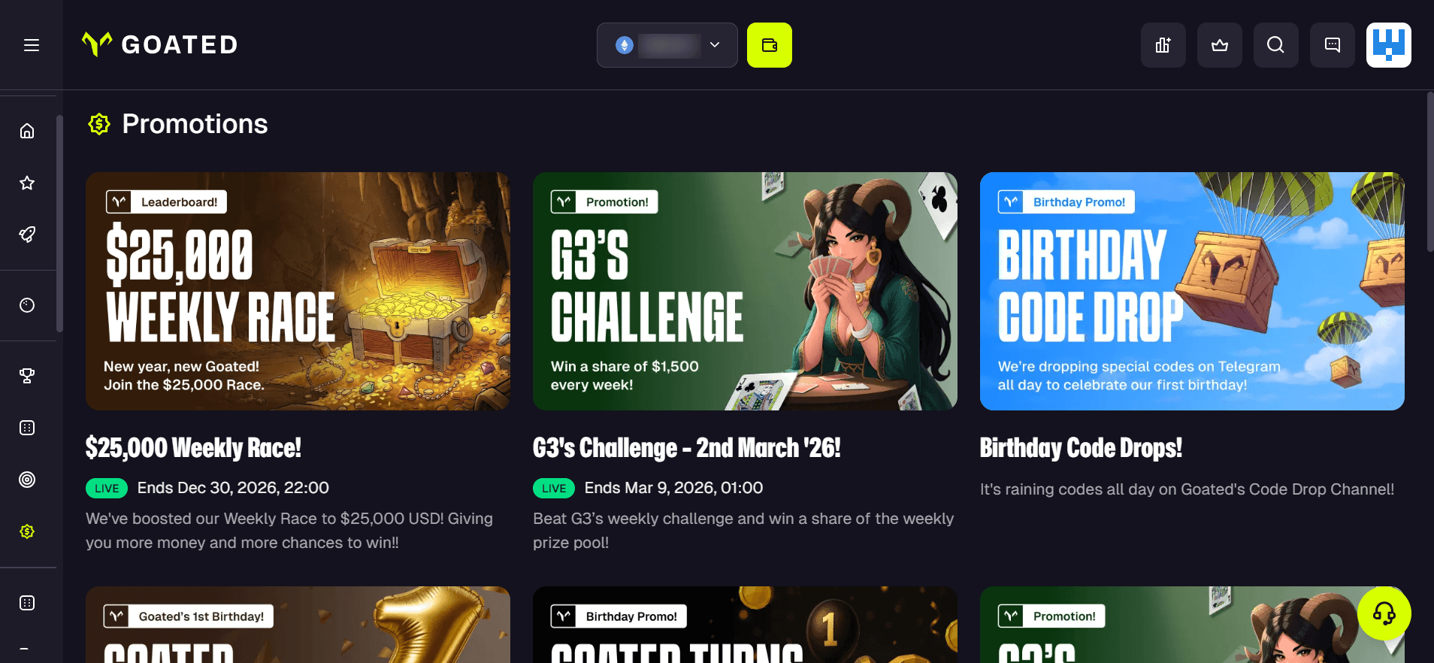
Task: Open the Birthday Code Drops! title link
Action: click(1081, 448)
